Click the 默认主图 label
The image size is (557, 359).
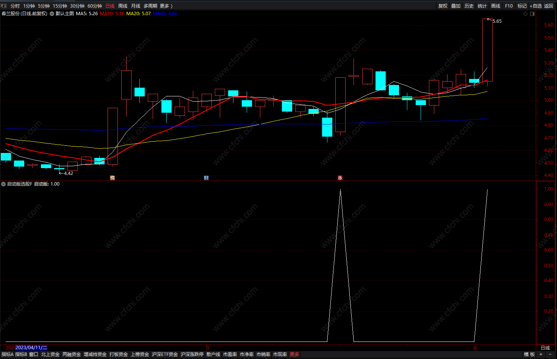click(65, 14)
